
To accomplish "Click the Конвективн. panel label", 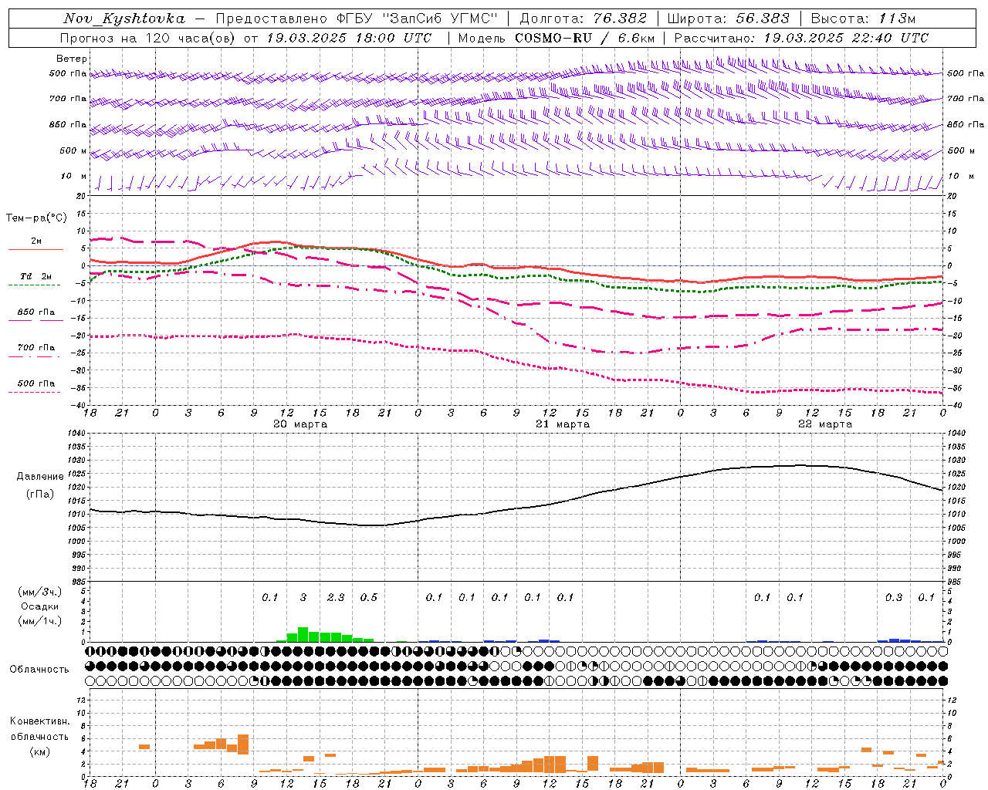I will pyautogui.click(x=39, y=721).
